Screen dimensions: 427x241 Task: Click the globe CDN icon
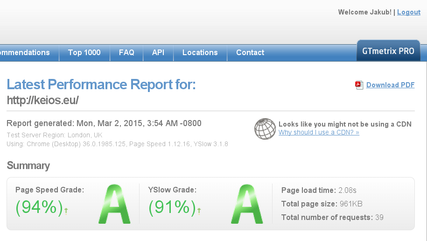[265, 129]
